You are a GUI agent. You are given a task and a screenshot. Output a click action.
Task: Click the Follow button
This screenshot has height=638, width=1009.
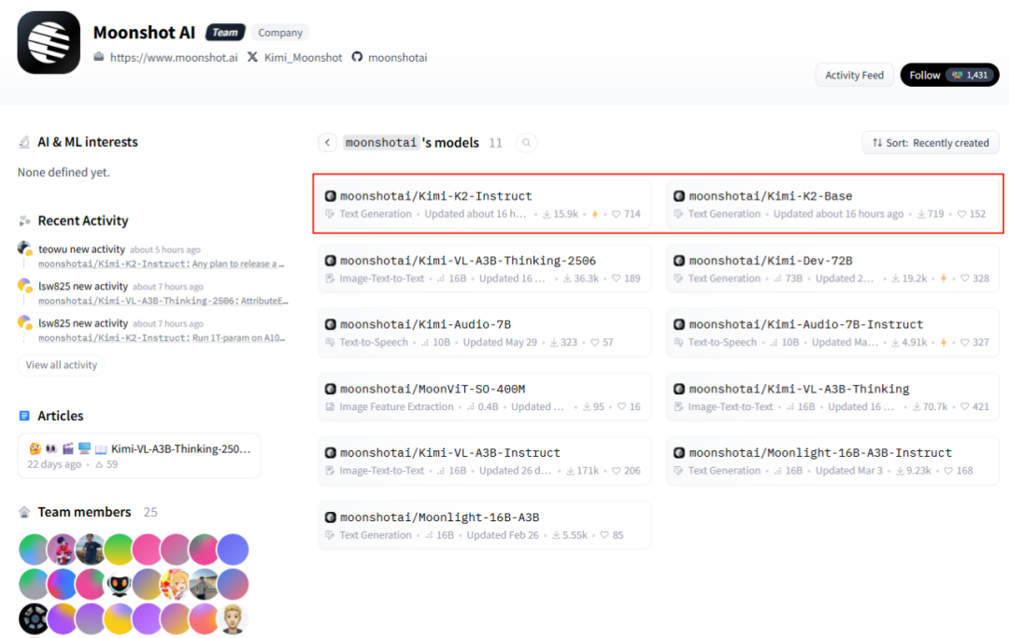(949, 76)
